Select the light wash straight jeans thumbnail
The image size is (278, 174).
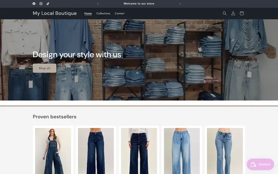182,151
